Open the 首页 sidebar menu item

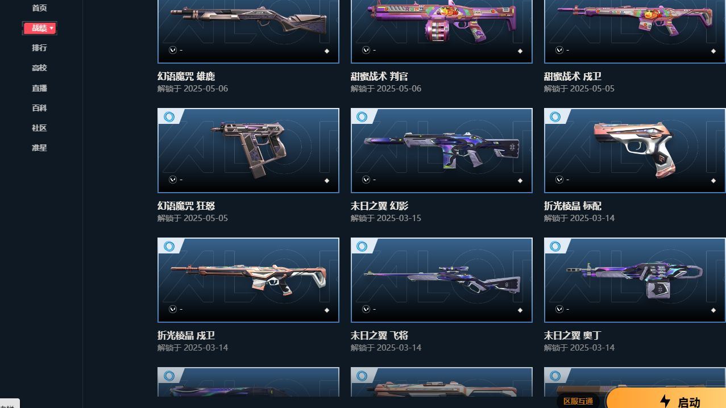[x=39, y=8]
